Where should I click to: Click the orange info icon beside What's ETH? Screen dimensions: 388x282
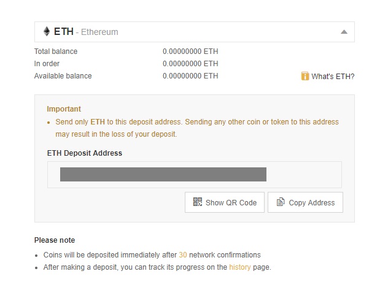click(305, 76)
